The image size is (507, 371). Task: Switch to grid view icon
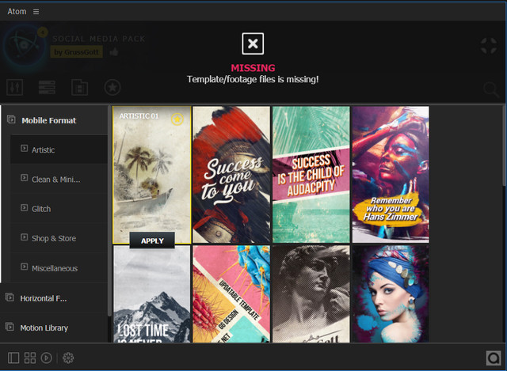[x=30, y=358]
